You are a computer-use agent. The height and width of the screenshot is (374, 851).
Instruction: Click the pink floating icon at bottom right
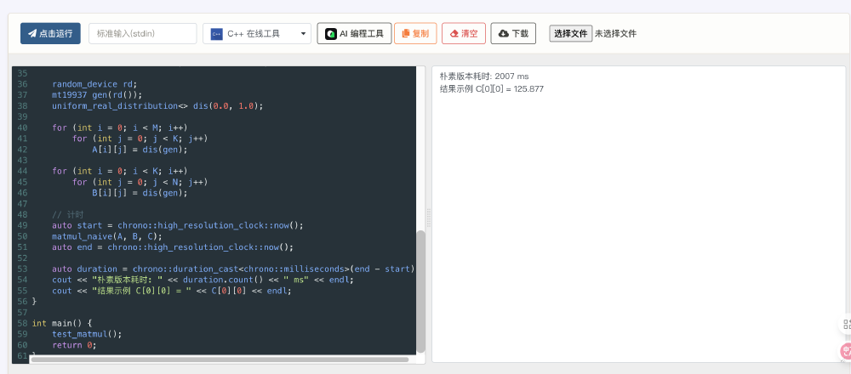point(846,351)
